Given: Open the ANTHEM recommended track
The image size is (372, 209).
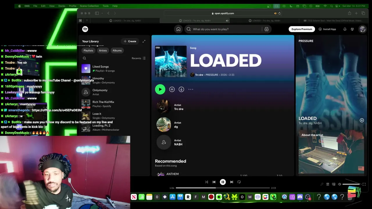Looking at the screenshot, I should pos(172,174).
